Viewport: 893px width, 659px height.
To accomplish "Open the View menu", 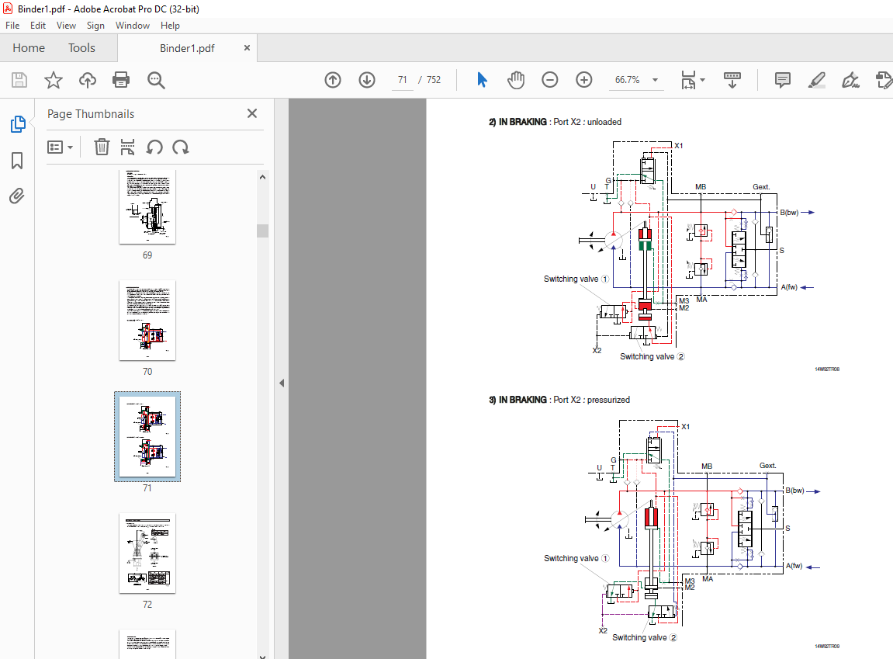I will (66, 25).
